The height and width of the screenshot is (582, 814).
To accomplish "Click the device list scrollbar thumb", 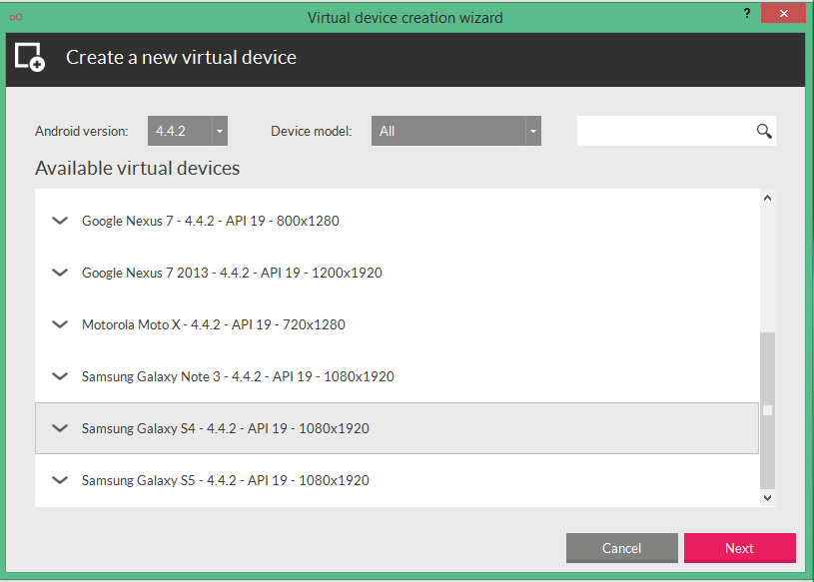I will tap(768, 410).
